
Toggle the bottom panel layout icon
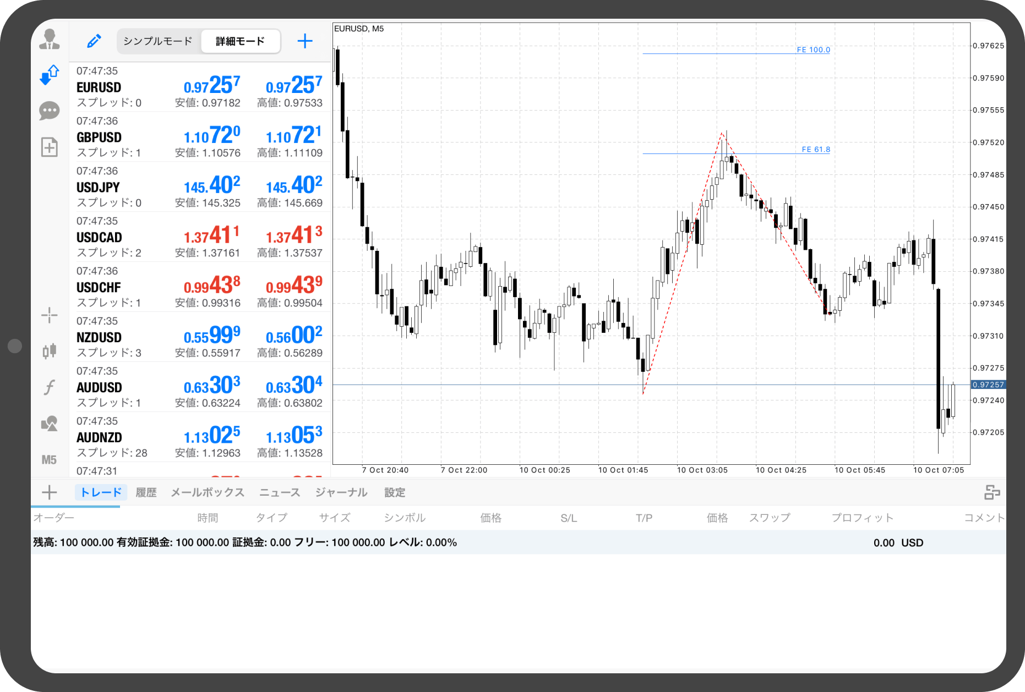point(992,492)
